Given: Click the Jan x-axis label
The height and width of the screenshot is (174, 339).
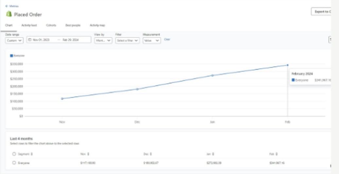Looking at the screenshot, I should click(212, 122).
